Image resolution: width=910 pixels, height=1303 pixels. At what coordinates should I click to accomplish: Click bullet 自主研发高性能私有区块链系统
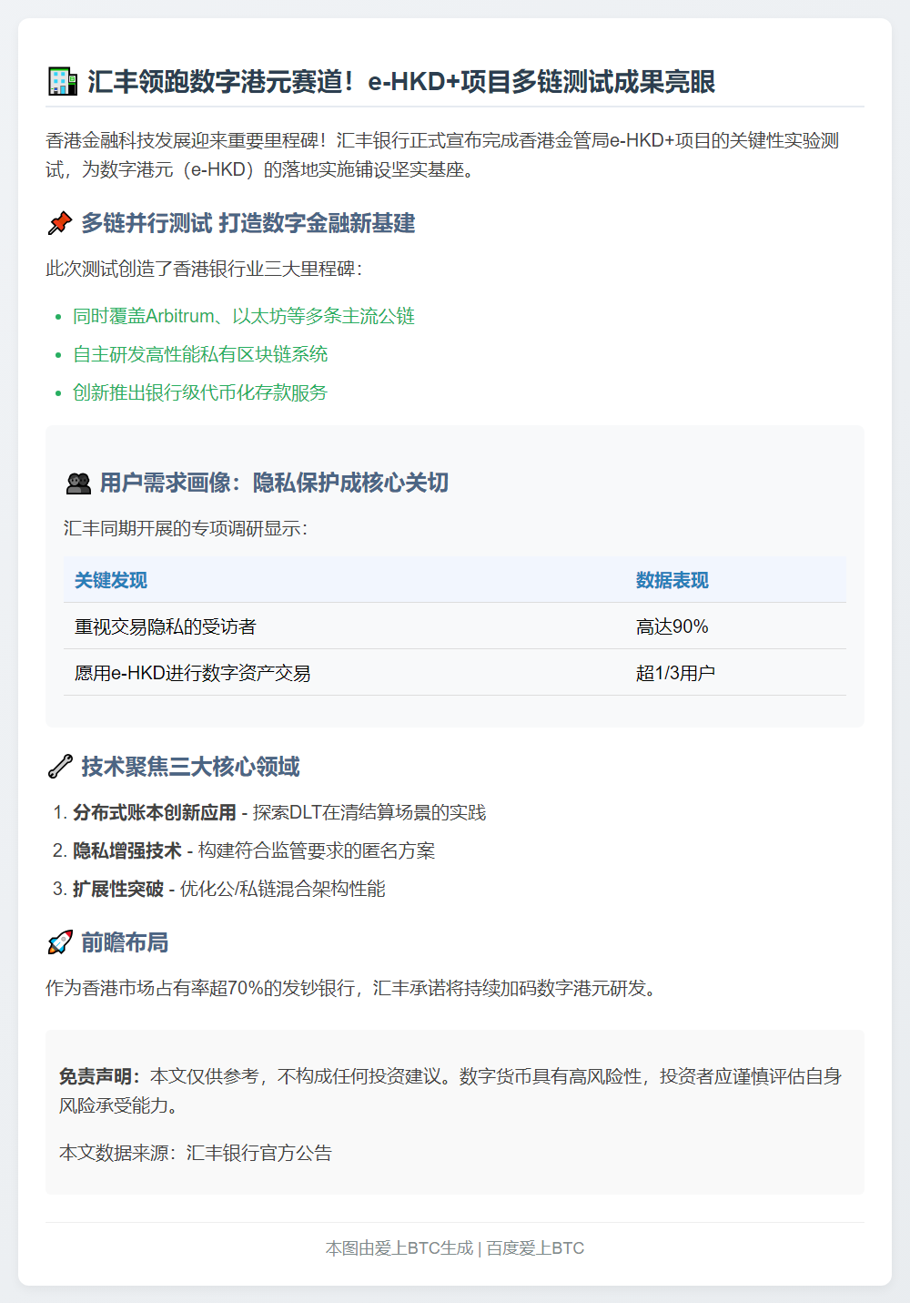(200, 354)
